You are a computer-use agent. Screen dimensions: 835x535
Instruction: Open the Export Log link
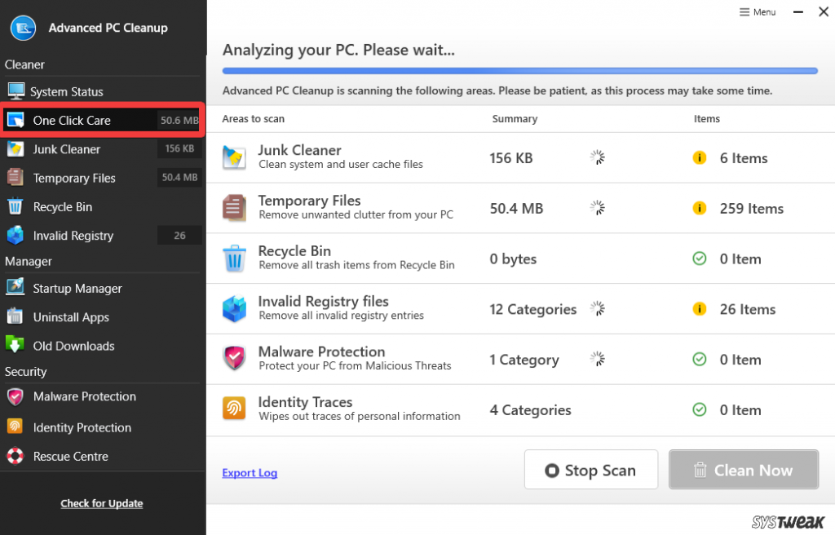(250, 473)
